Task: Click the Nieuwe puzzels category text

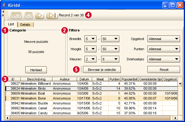Action: (x=36, y=42)
